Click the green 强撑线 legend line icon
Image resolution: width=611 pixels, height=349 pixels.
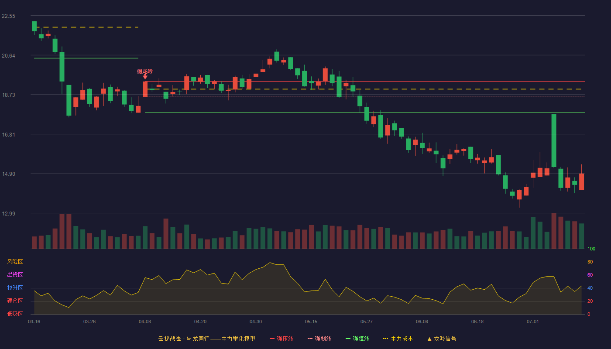pyautogui.click(x=348, y=339)
